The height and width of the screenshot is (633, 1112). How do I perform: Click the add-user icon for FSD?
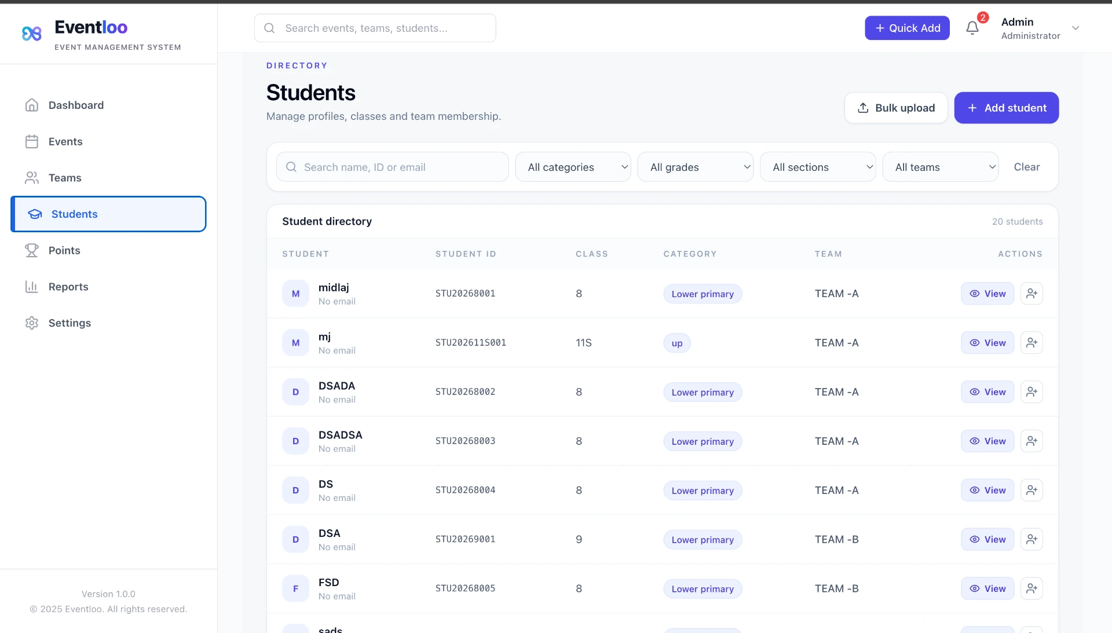tap(1031, 589)
